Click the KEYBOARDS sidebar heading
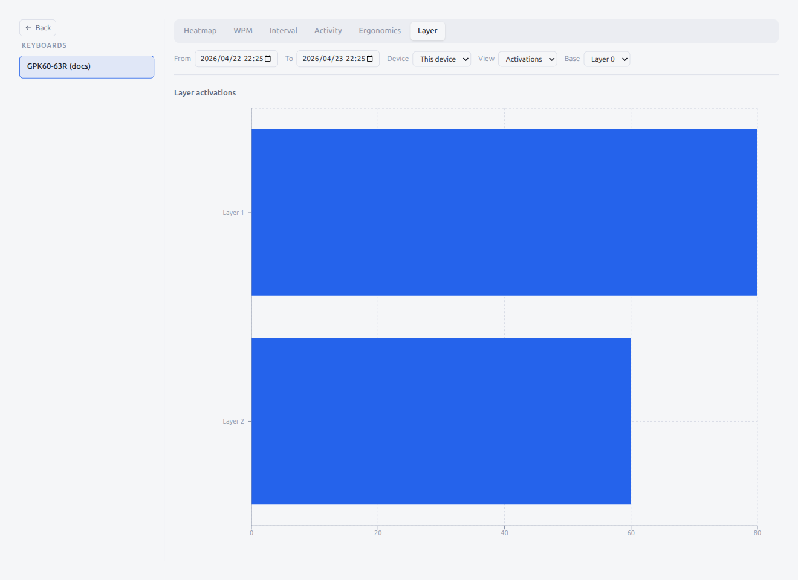 [44, 45]
